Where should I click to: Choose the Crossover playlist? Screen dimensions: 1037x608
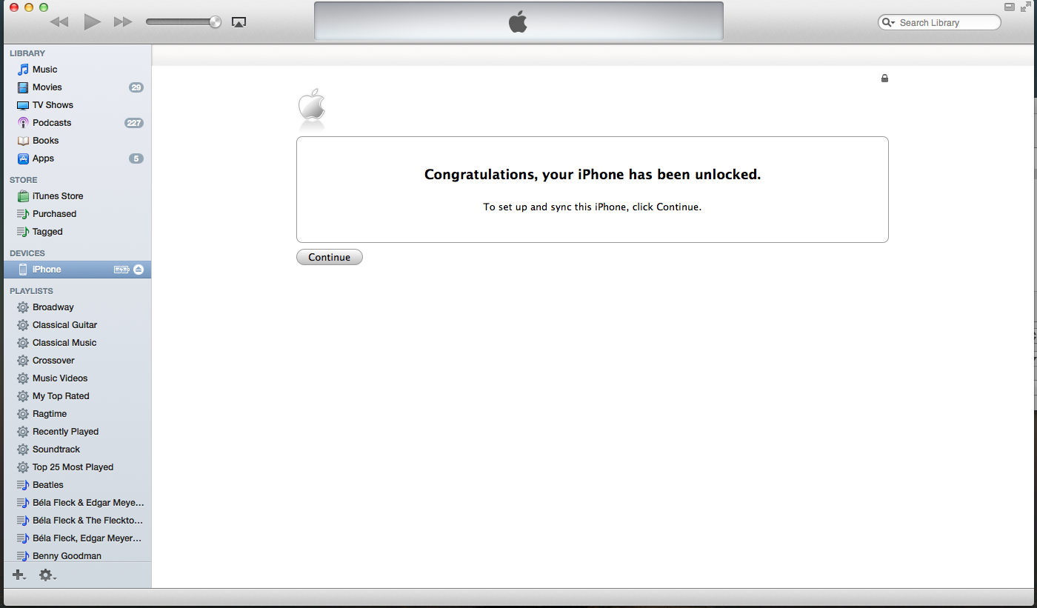point(76,361)
